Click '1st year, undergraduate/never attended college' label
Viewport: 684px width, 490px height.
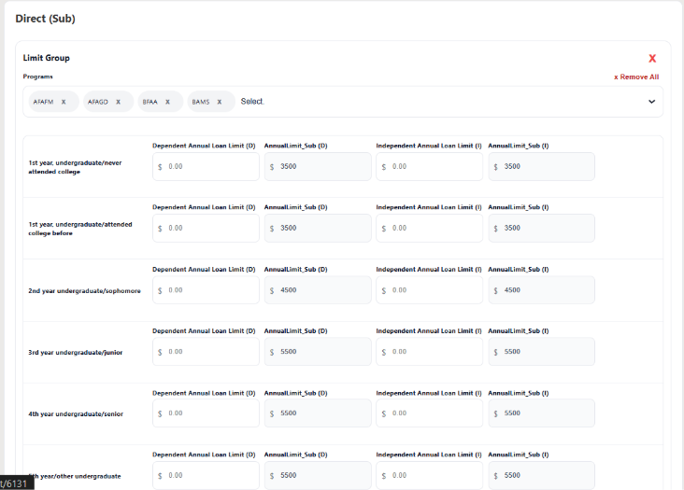(75, 167)
